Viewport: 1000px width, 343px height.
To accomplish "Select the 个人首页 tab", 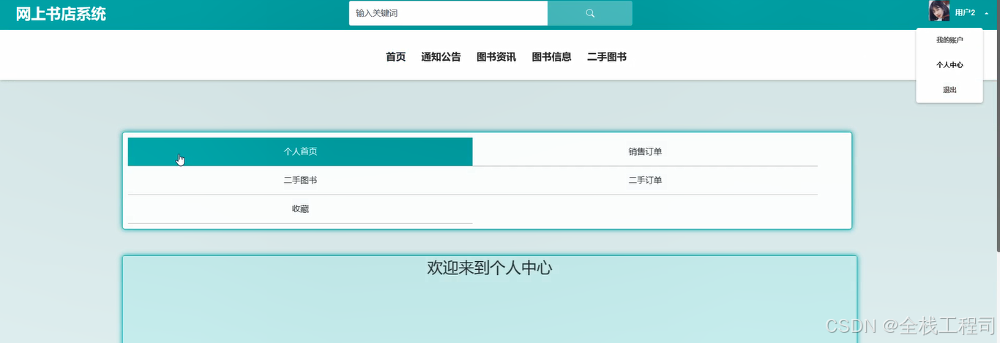I will tap(300, 151).
